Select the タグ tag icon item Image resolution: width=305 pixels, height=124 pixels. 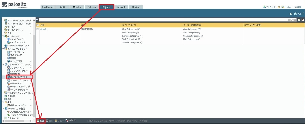8,33
